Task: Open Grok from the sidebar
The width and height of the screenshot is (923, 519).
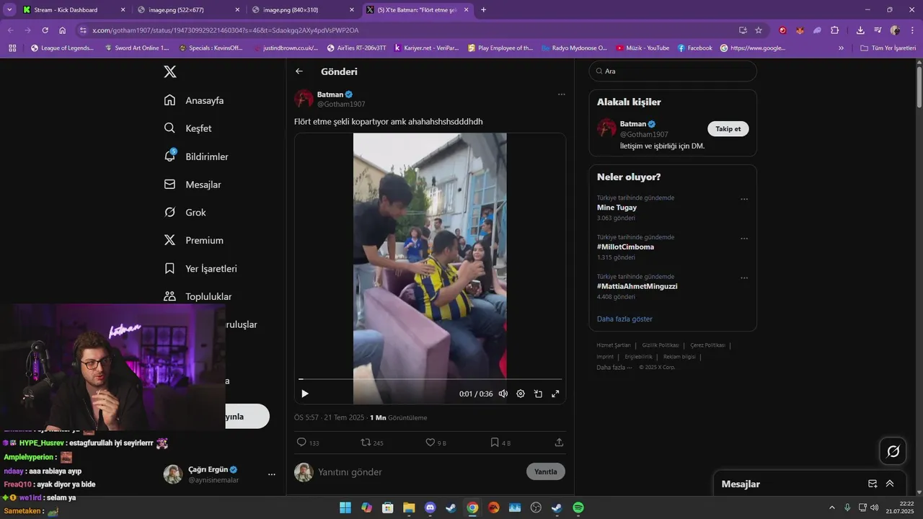Action: coord(185,213)
